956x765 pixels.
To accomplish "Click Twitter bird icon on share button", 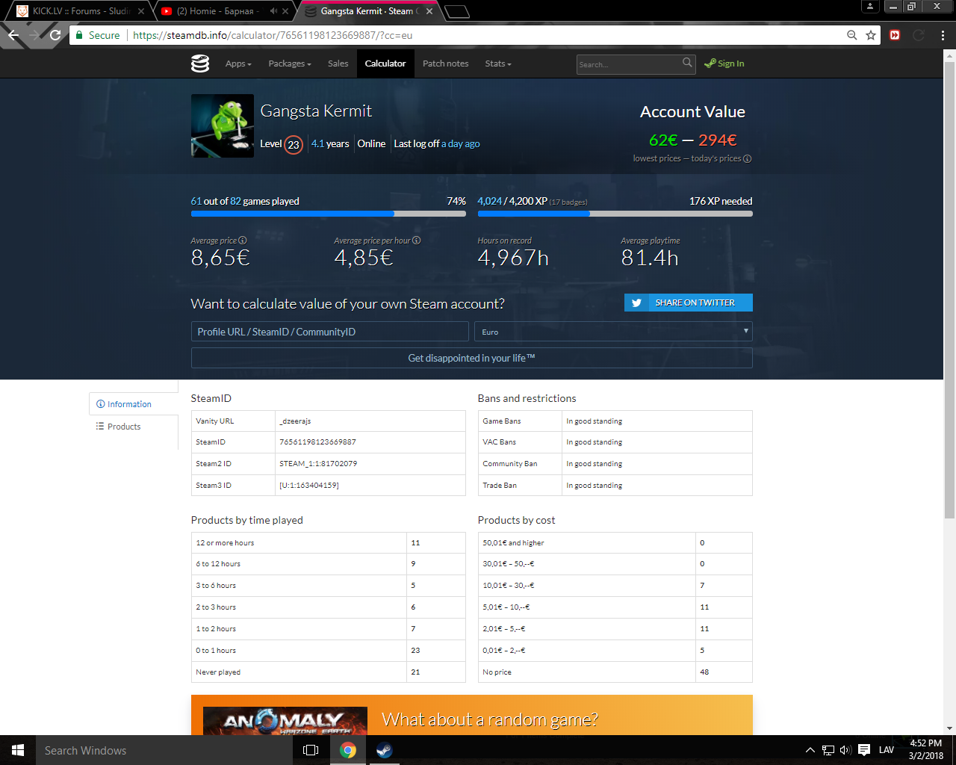I will tap(636, 303).
